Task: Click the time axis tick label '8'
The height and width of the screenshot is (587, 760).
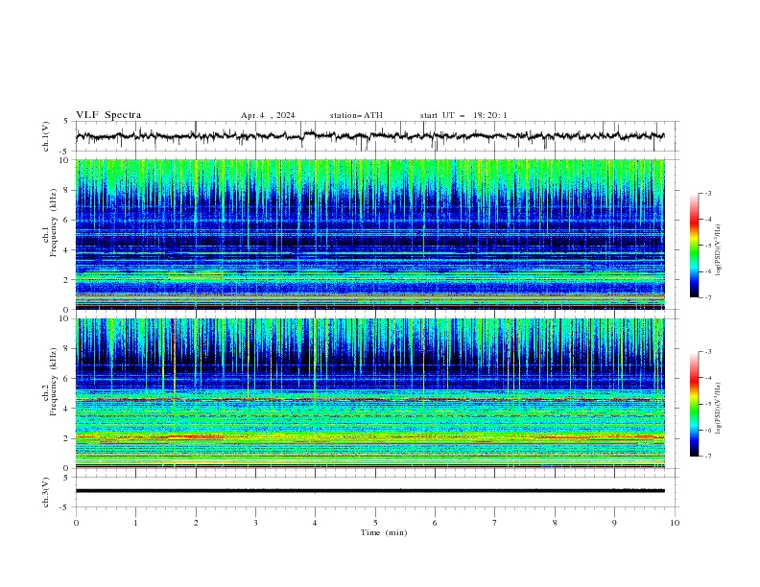Action: [x=555, y=523]
